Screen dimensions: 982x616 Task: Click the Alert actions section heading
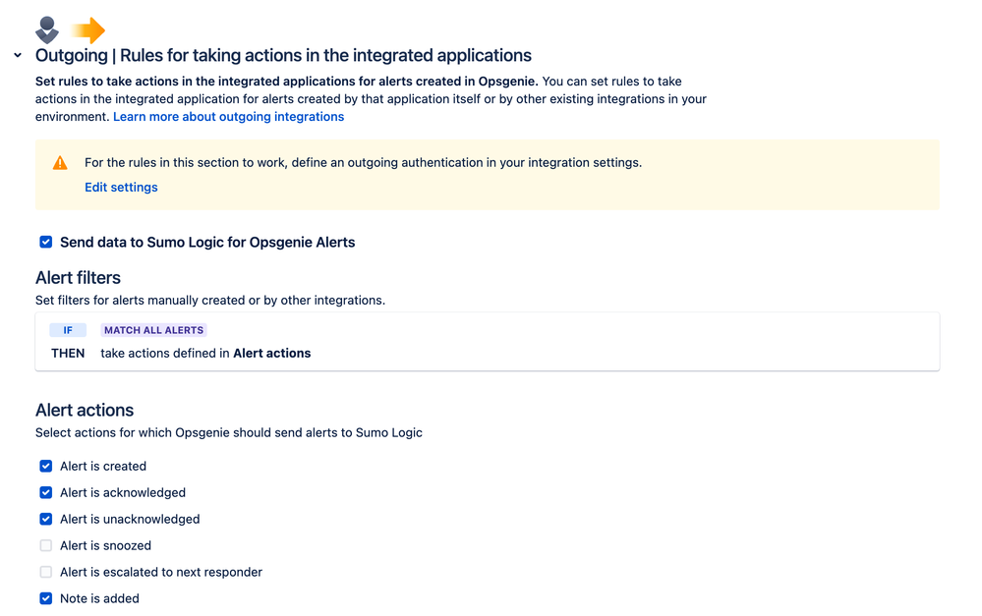85,410
